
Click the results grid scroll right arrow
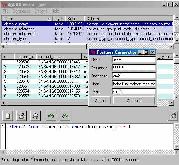[171, 103]
